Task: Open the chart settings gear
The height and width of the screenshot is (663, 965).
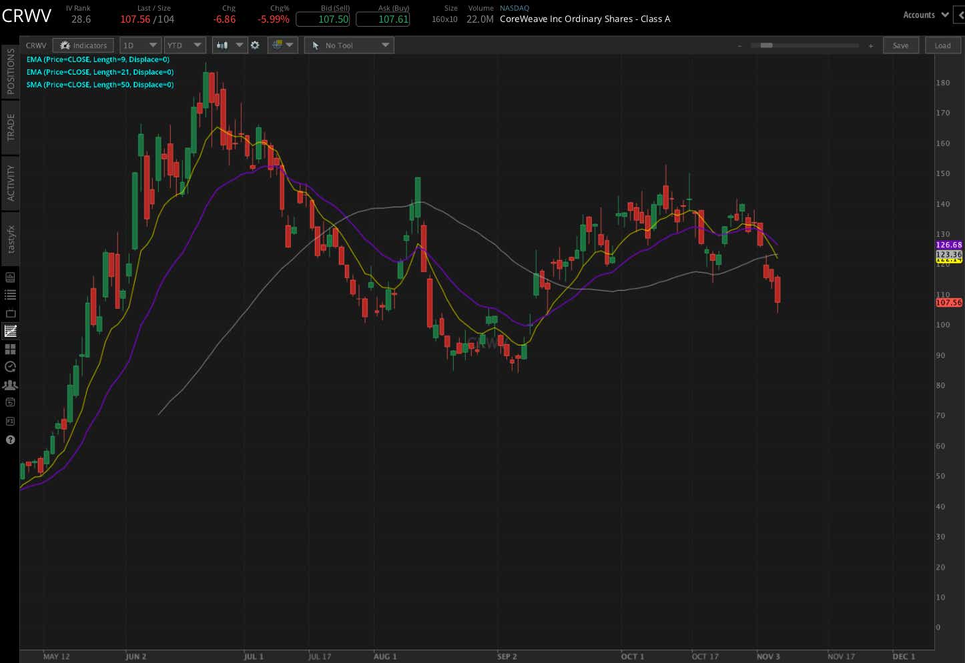Action: pos(256,45)
